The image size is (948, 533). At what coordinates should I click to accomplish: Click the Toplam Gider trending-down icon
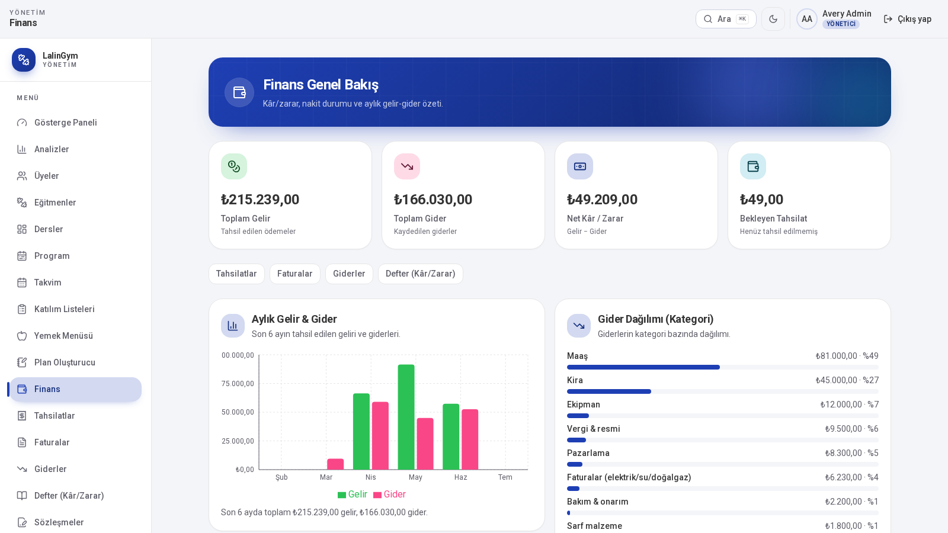pos(407,166)
